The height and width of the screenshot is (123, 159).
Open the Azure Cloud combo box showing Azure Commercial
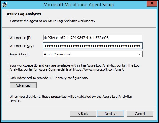(x=93, y=54)
